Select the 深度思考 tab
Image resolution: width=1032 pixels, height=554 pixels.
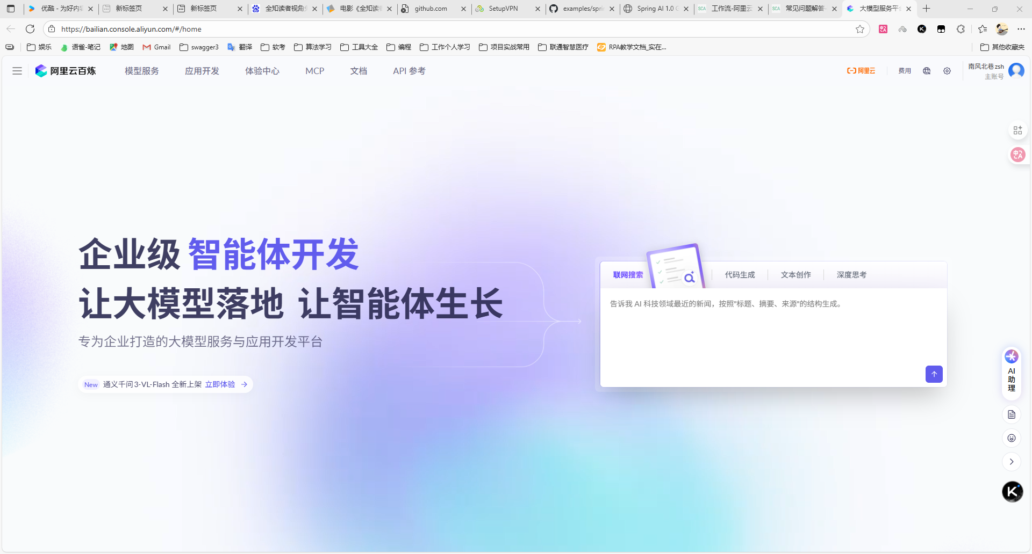(x=852, y=275)
